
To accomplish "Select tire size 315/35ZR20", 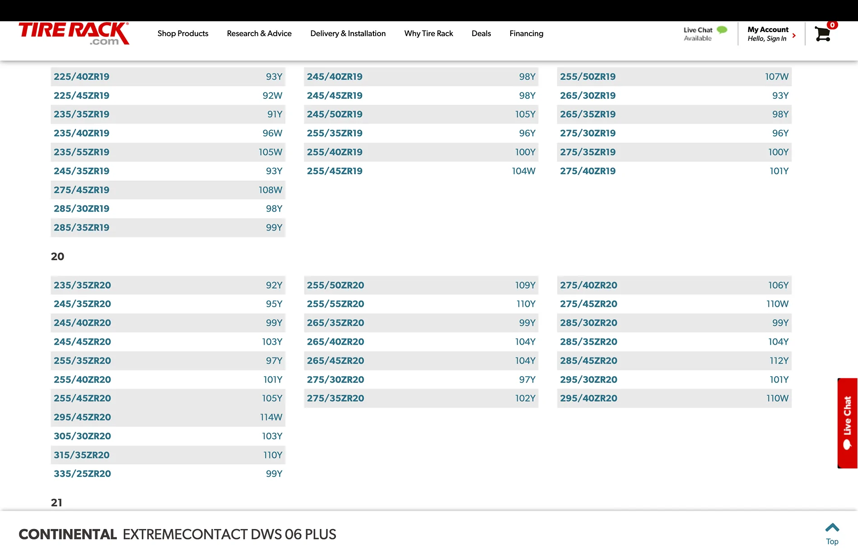I will tap(168, 456).
